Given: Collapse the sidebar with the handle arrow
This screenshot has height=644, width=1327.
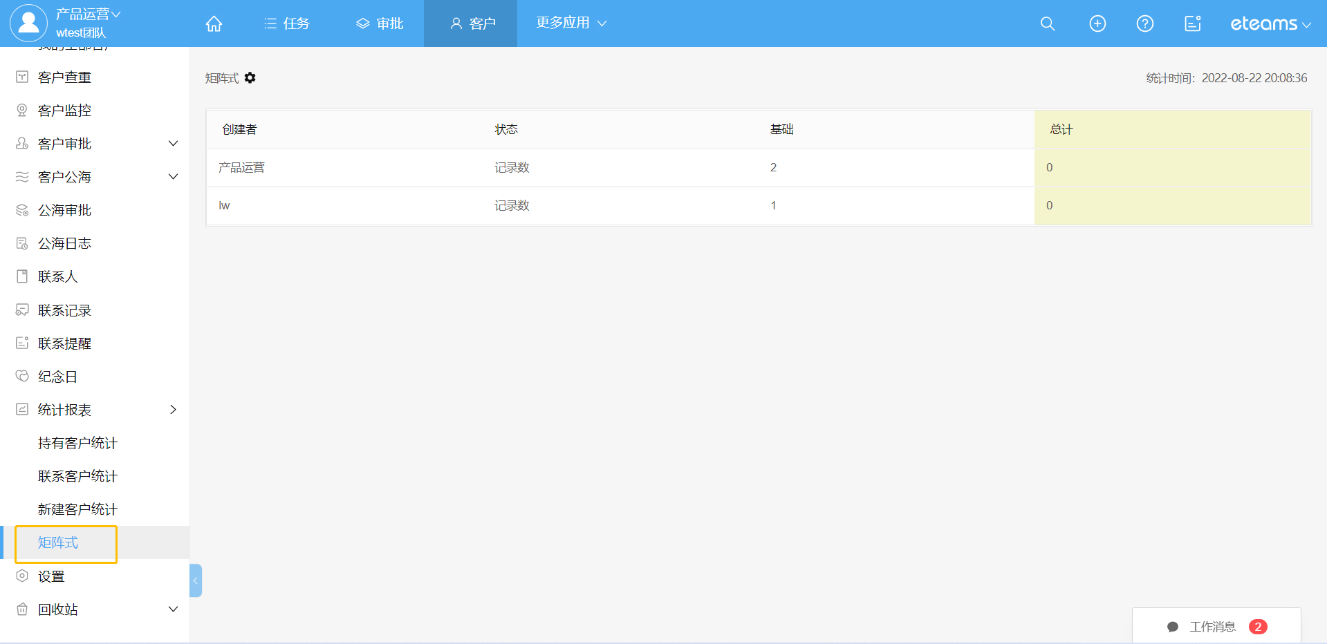Looking at the screenshot, I should (196, 580).
